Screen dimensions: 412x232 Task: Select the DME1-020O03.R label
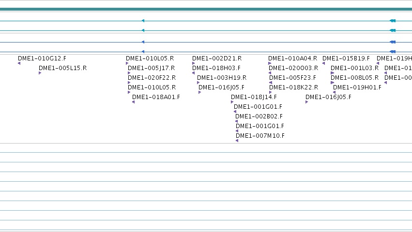293,68
